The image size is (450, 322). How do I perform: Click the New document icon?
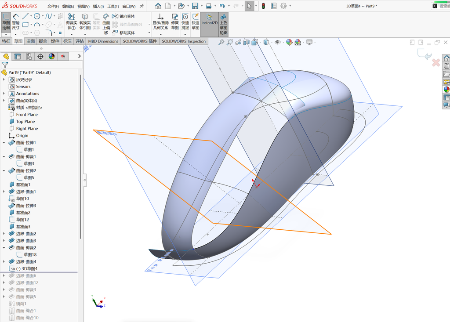click(x=168, y=6)
